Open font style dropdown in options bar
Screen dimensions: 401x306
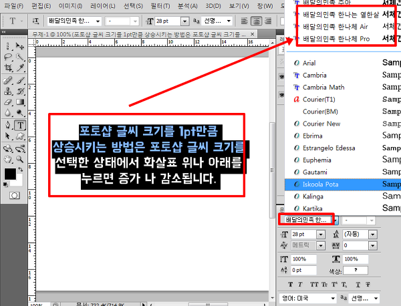(135, 21)
